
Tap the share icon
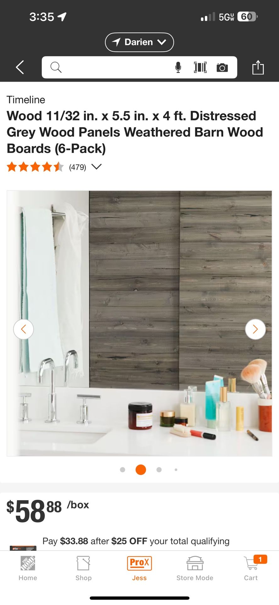[x=258, y=67]
